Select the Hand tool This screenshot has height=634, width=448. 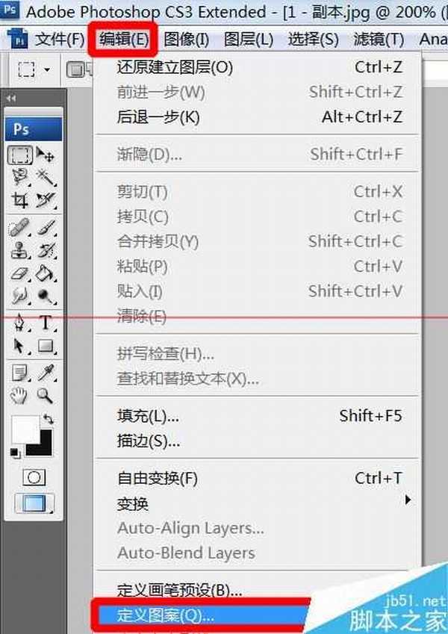click(20, 395)
